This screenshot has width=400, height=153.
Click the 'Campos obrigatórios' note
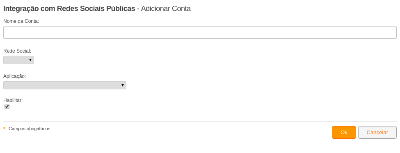click(30, 129)
